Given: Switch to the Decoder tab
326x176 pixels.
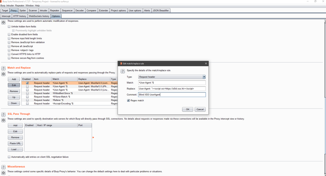Looking at the screenshot, I should (80, 11).
